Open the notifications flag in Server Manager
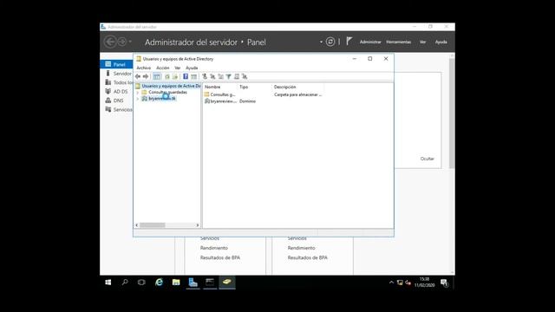 349,42
